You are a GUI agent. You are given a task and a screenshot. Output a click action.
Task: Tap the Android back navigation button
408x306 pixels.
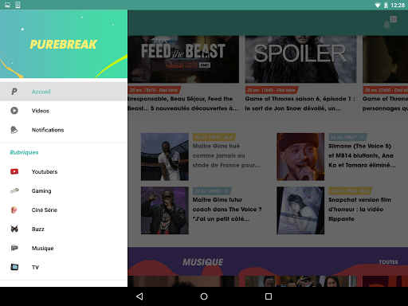click(139, 296)
